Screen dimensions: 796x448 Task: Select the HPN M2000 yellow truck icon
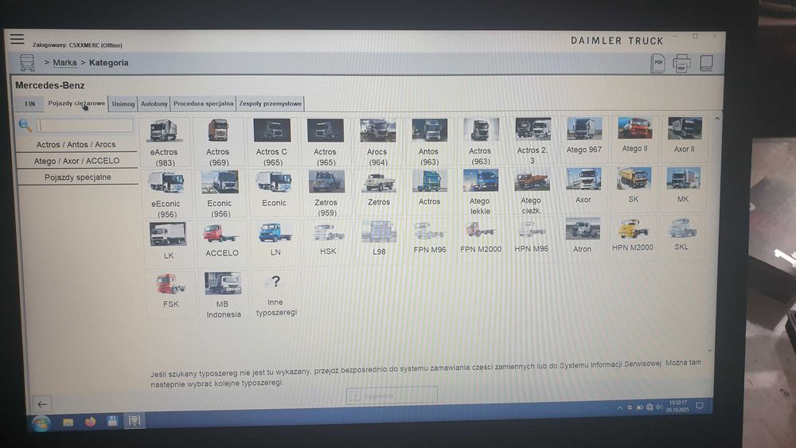click(633, 228)
